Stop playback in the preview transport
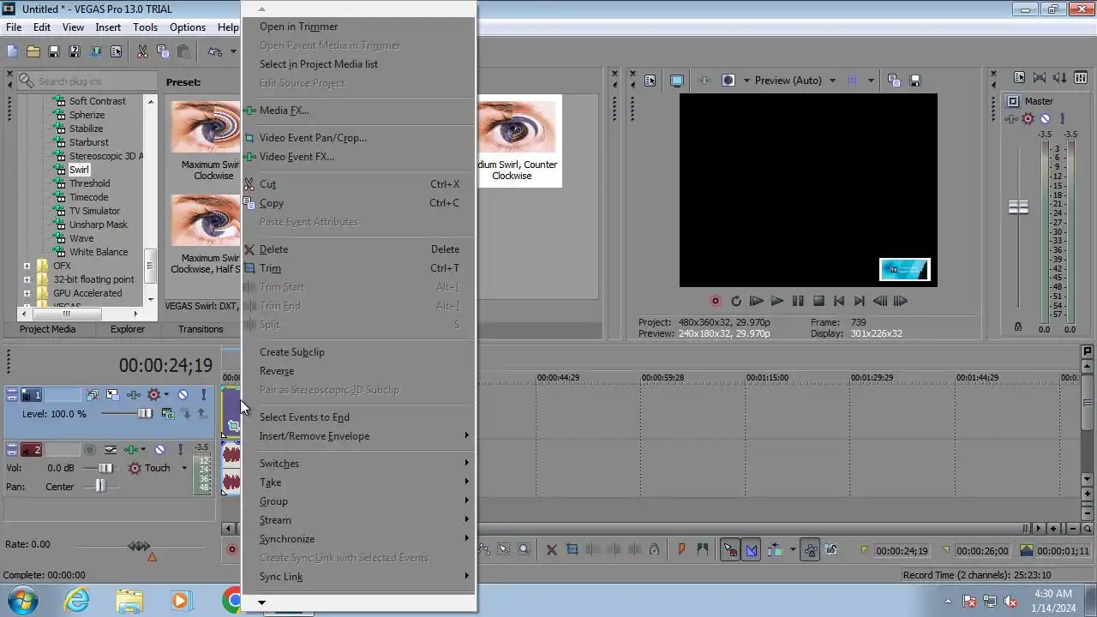The width and height of the screenshot is (1097, 617). pos(818,301)
